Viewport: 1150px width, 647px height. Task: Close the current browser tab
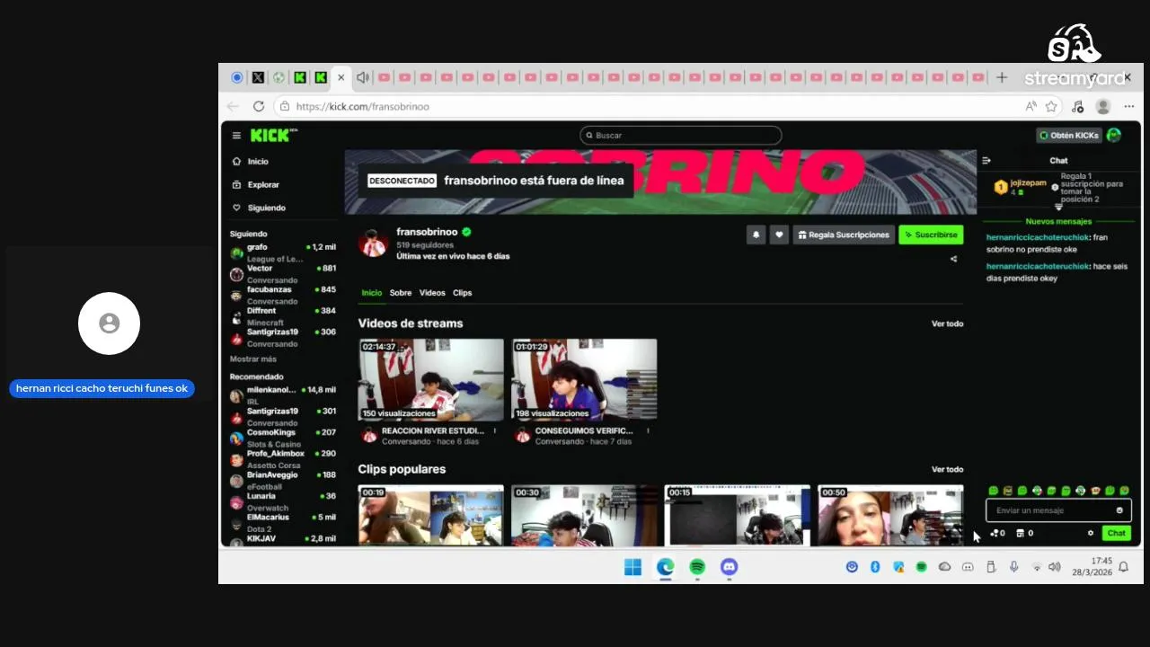(x=341, y=77)
